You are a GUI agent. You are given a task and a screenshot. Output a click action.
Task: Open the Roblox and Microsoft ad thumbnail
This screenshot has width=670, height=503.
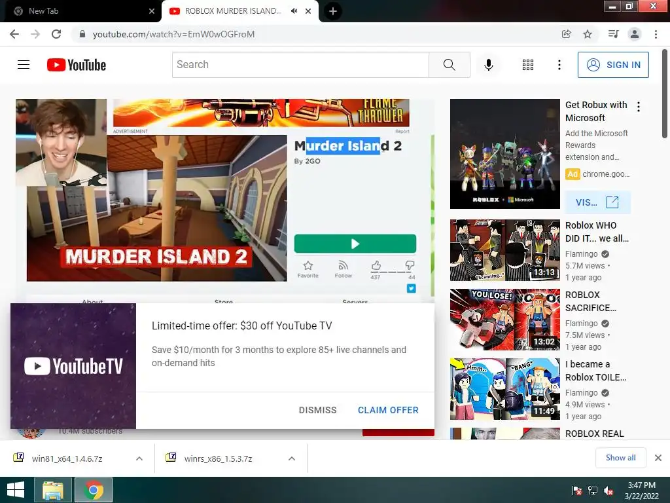pyautogui.click(x=504, y=154)
